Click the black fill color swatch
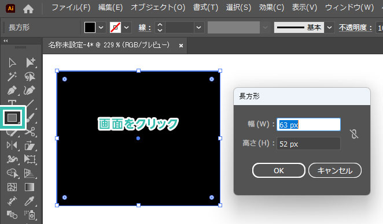Viewport: 383px width, 224px height. [x=90, y=28]
